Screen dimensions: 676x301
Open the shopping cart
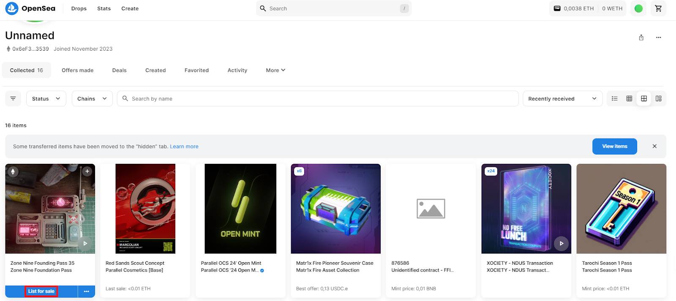(658, 8)
